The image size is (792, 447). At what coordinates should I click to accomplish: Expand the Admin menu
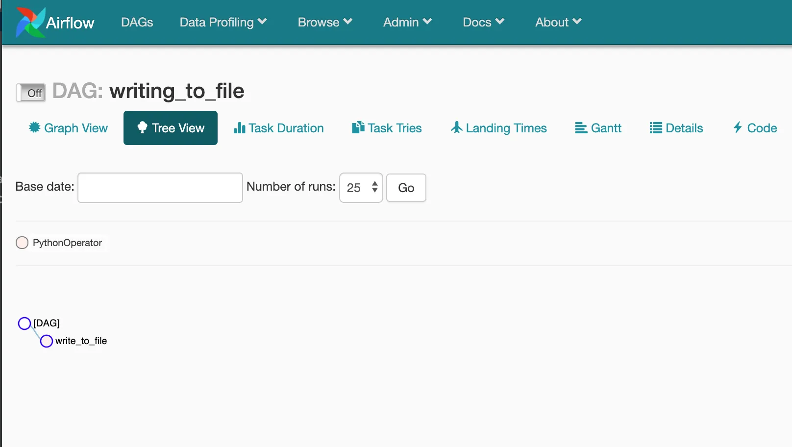(407, 22)
